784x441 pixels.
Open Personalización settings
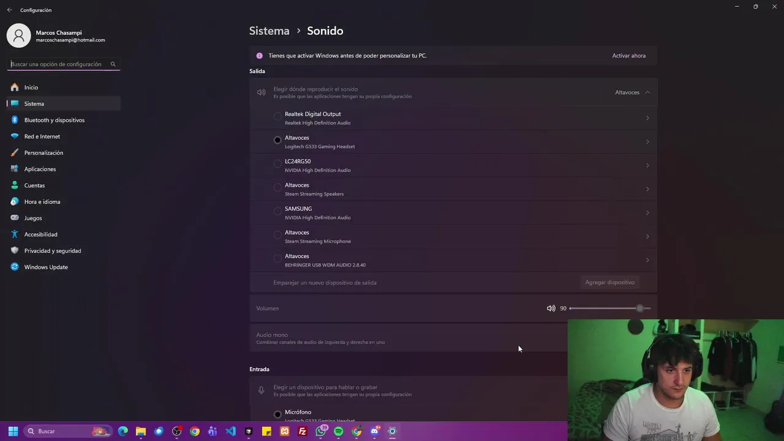click(x=64, y=153)
